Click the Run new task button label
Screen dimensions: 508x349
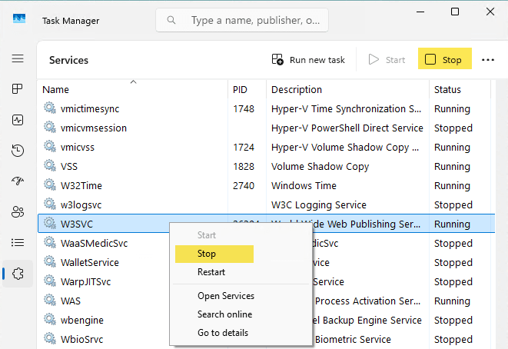pyautogui.click(x=317, y=60)
